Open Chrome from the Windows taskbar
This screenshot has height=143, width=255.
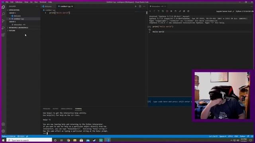click(68, 140)
